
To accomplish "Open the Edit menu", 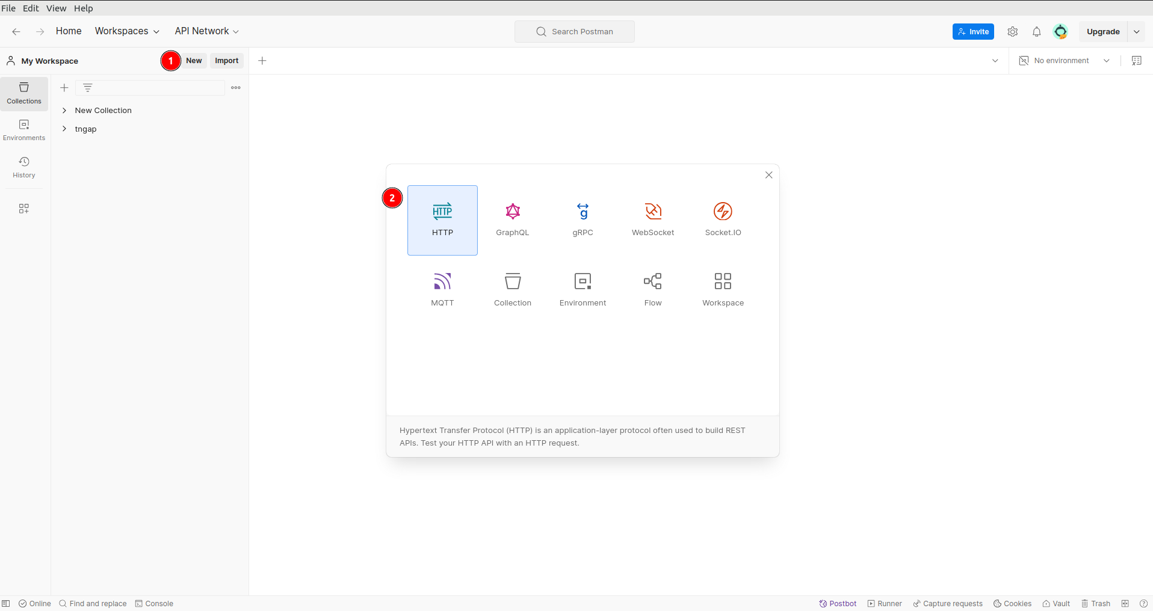I will 31,8.
